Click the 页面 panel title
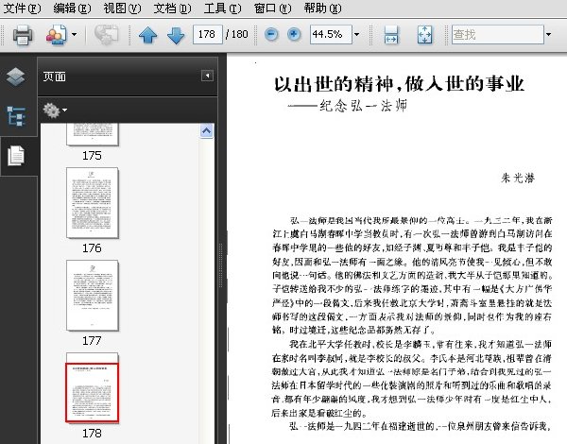The height and width of the screenshot is (444, 567). pyautogui.click(x=55, y=77)
